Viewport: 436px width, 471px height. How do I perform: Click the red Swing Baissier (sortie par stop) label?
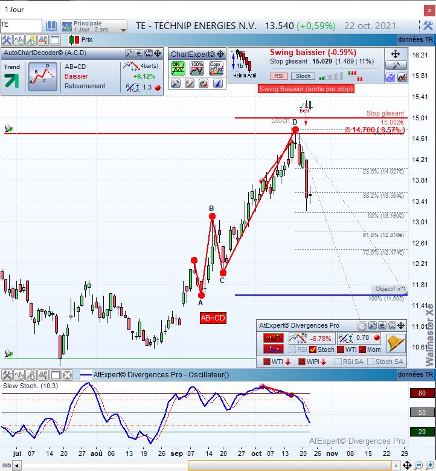(306, 89)
